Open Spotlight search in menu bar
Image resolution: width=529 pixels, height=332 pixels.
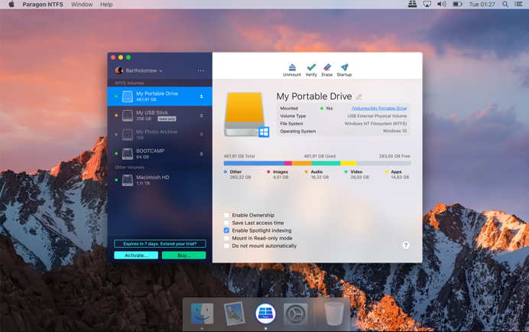tap(505, 4)
